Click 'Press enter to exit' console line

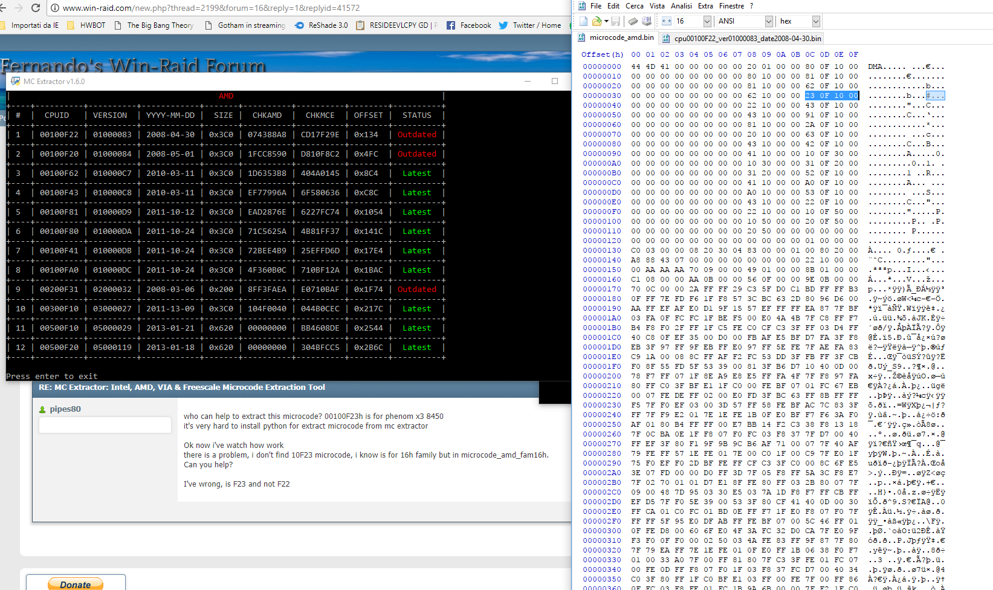pos(52,376)
